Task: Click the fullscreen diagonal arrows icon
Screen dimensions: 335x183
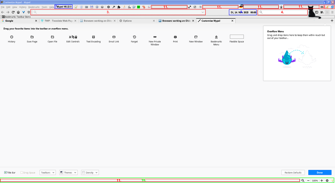Action: pyautogui.click(x=190, y=7)
